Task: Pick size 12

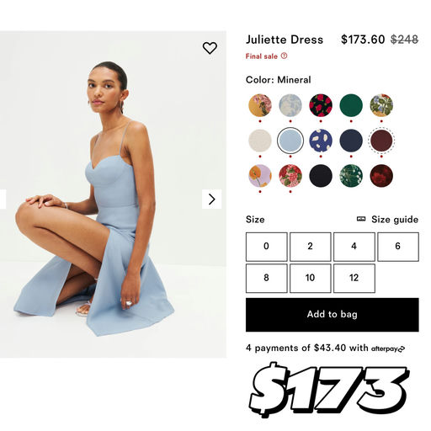Action: pos(354,278)
